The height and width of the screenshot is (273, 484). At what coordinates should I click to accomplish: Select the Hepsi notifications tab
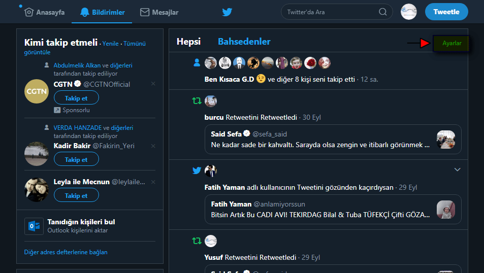click(x=188, y=42)
